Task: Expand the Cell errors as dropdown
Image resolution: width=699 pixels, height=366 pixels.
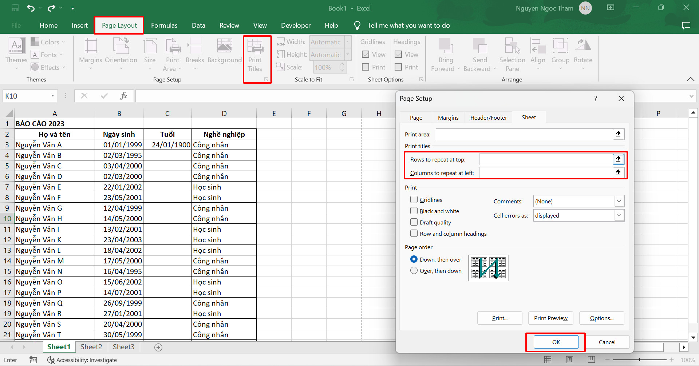Action: click(619, 215)
